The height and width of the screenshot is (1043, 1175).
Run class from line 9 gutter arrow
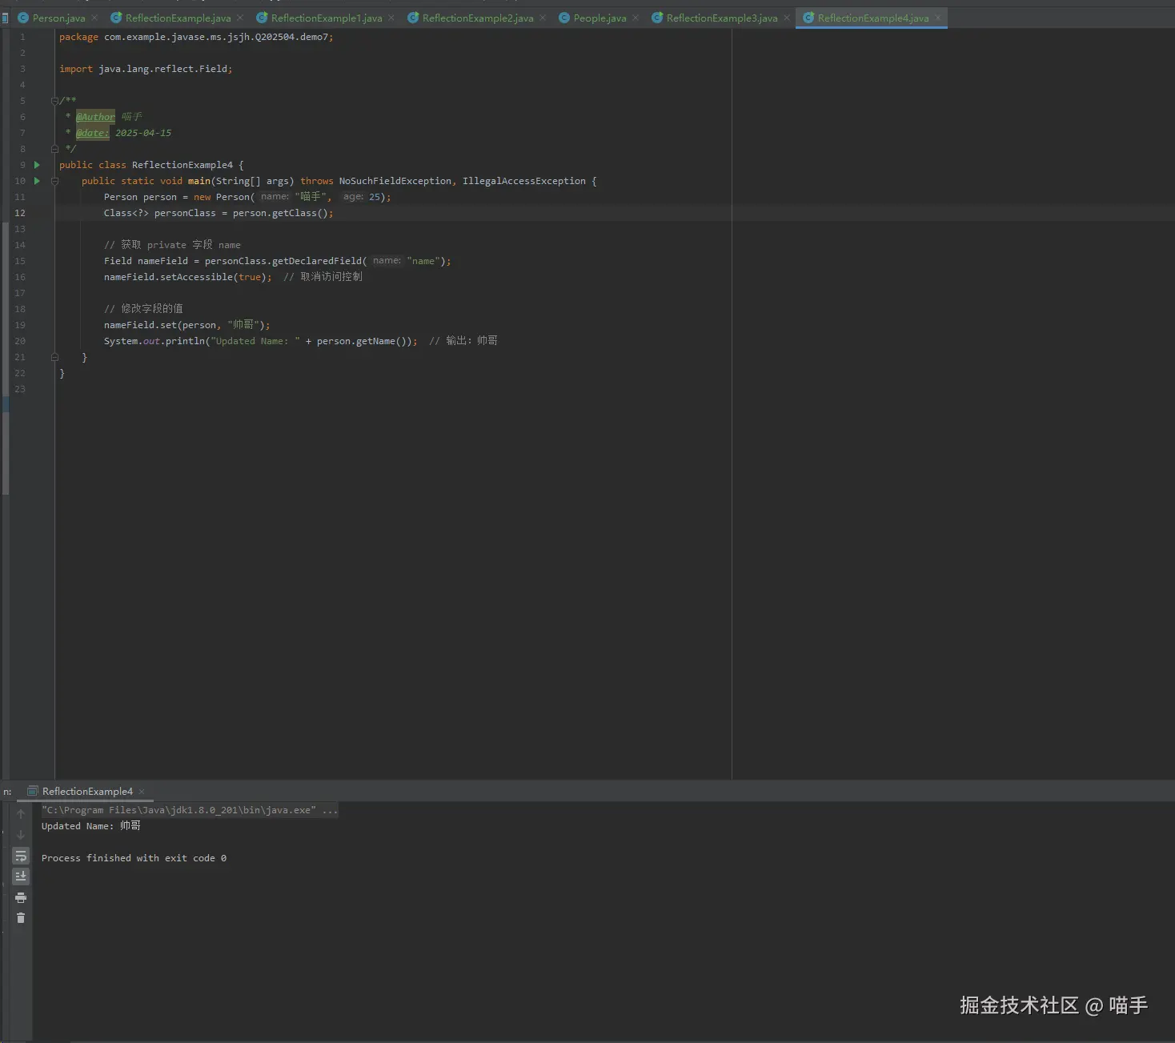[37, 165]
